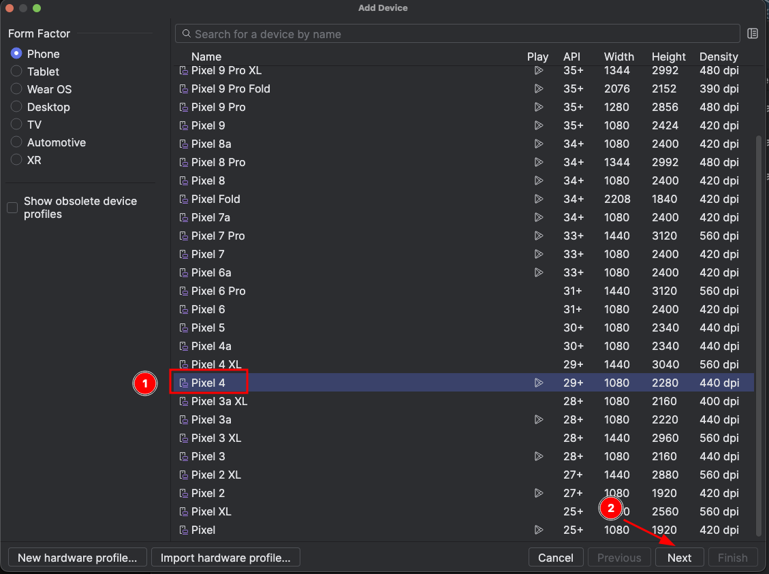Click the New hardware profile button
Viewport: 769px width, 574px height.
coord(78,558)
